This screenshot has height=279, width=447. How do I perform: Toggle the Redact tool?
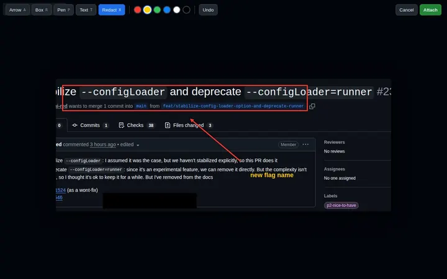click(x=112, y=10)
